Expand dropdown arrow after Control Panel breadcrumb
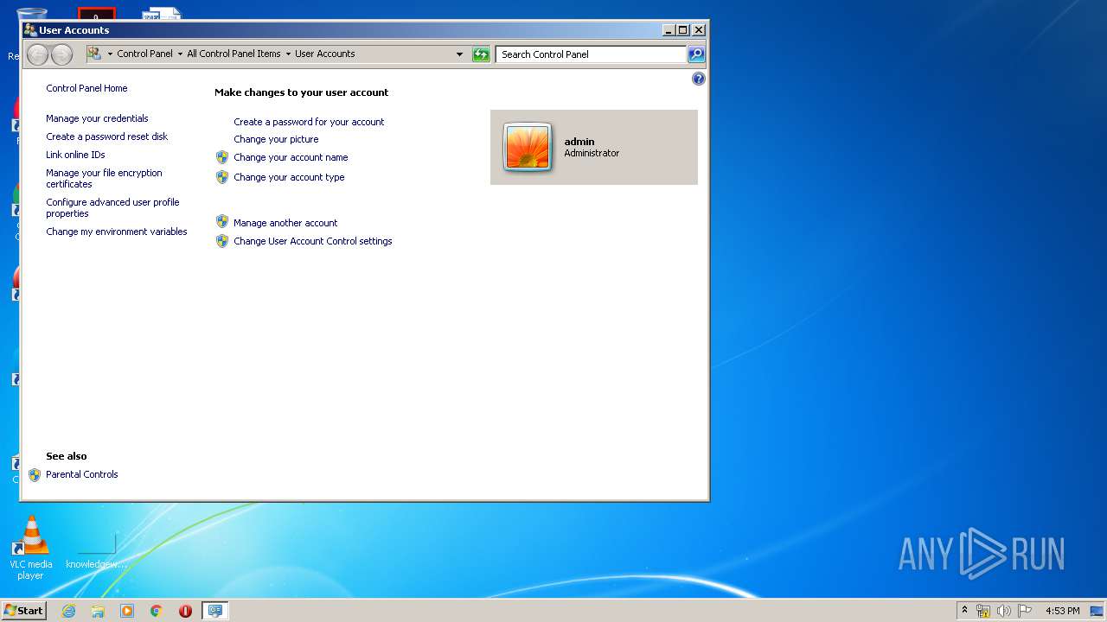This screenshot has width=1107, height=622. 180,54
